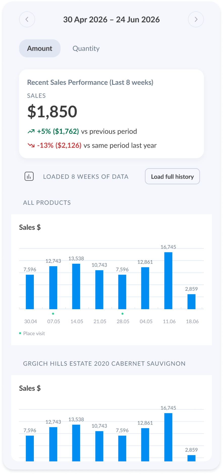Click the 18.06 date label on axis
Image resolution: width=223 pixels, height=474 pixels.
(x=192, y=322)
